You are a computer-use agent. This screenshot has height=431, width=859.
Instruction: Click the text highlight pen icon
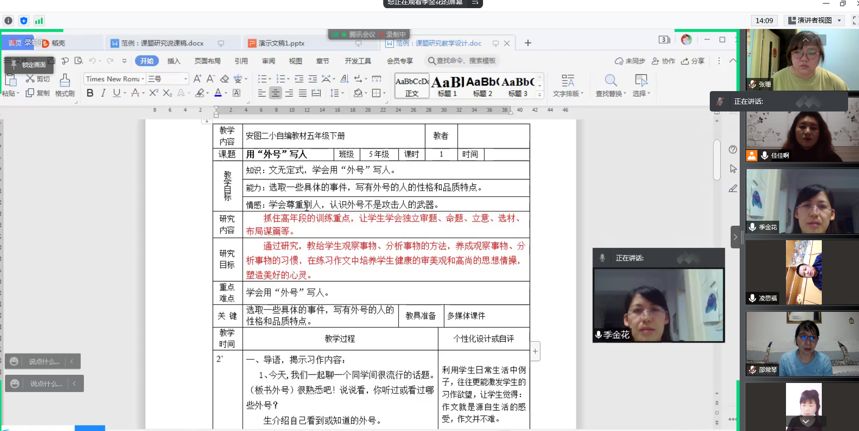[200, 93]
